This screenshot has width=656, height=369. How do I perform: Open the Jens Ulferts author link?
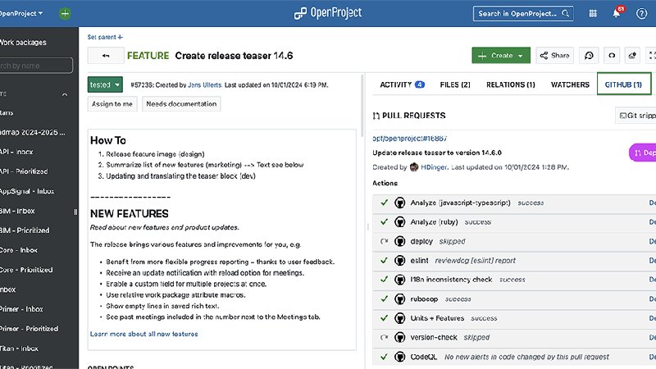204,85
